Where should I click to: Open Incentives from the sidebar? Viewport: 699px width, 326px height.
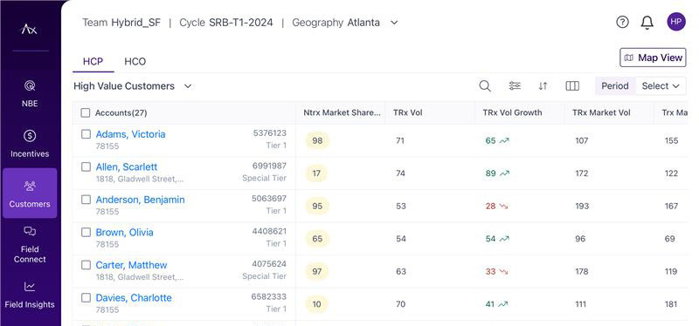pos(30,144)
